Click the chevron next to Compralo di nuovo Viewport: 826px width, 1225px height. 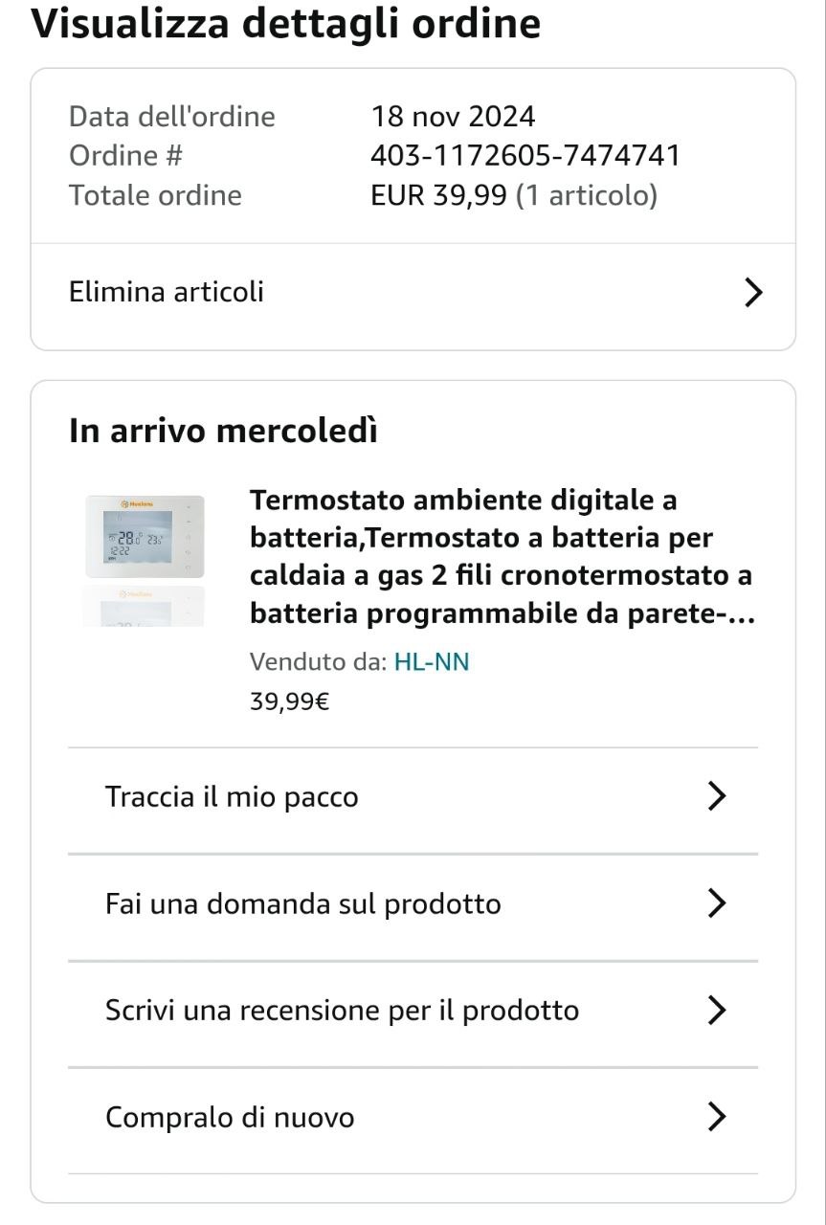[716, 1117]
